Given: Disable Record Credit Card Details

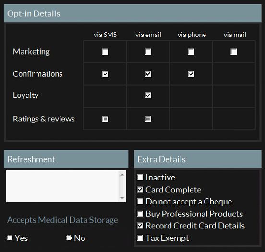Looking at the screenshot, I should tap(140, 226).
